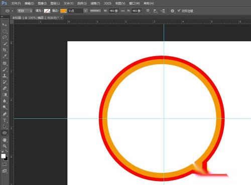This screenshot has width=251, height=185.
Task: Select the Hand tool
Action: (5, 140)
